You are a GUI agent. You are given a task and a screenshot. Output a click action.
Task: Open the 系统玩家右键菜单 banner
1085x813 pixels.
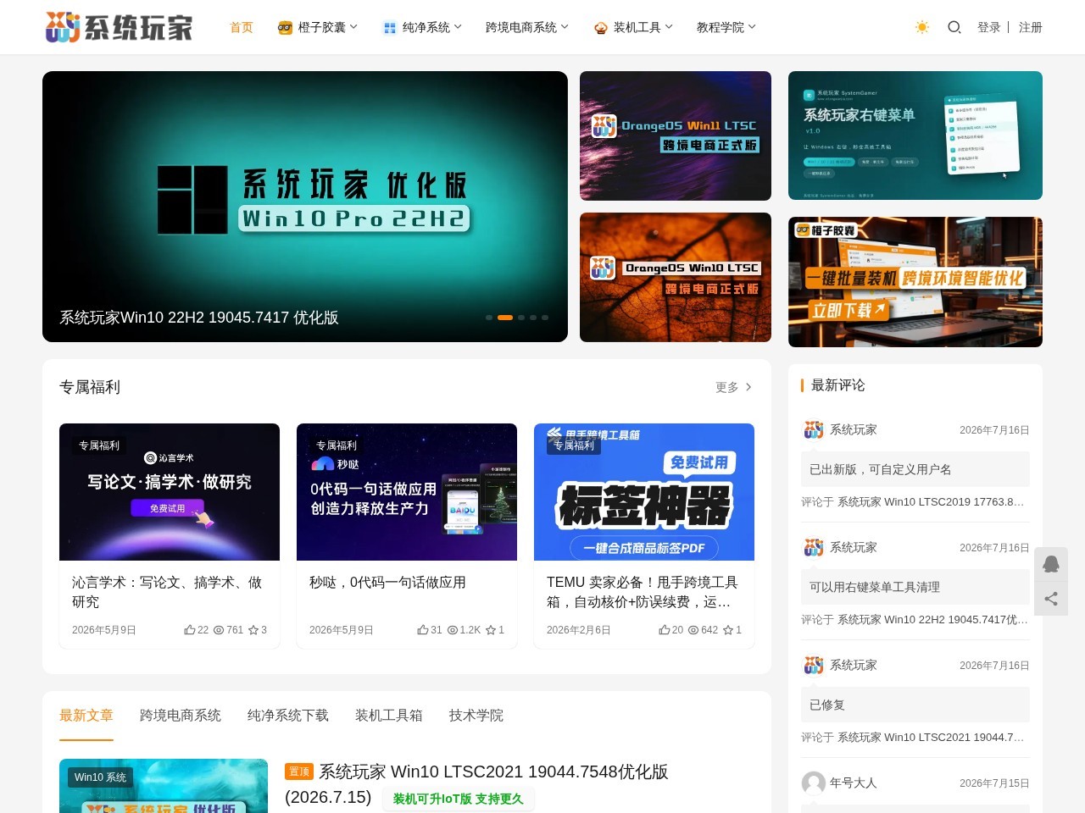point(915,135)
